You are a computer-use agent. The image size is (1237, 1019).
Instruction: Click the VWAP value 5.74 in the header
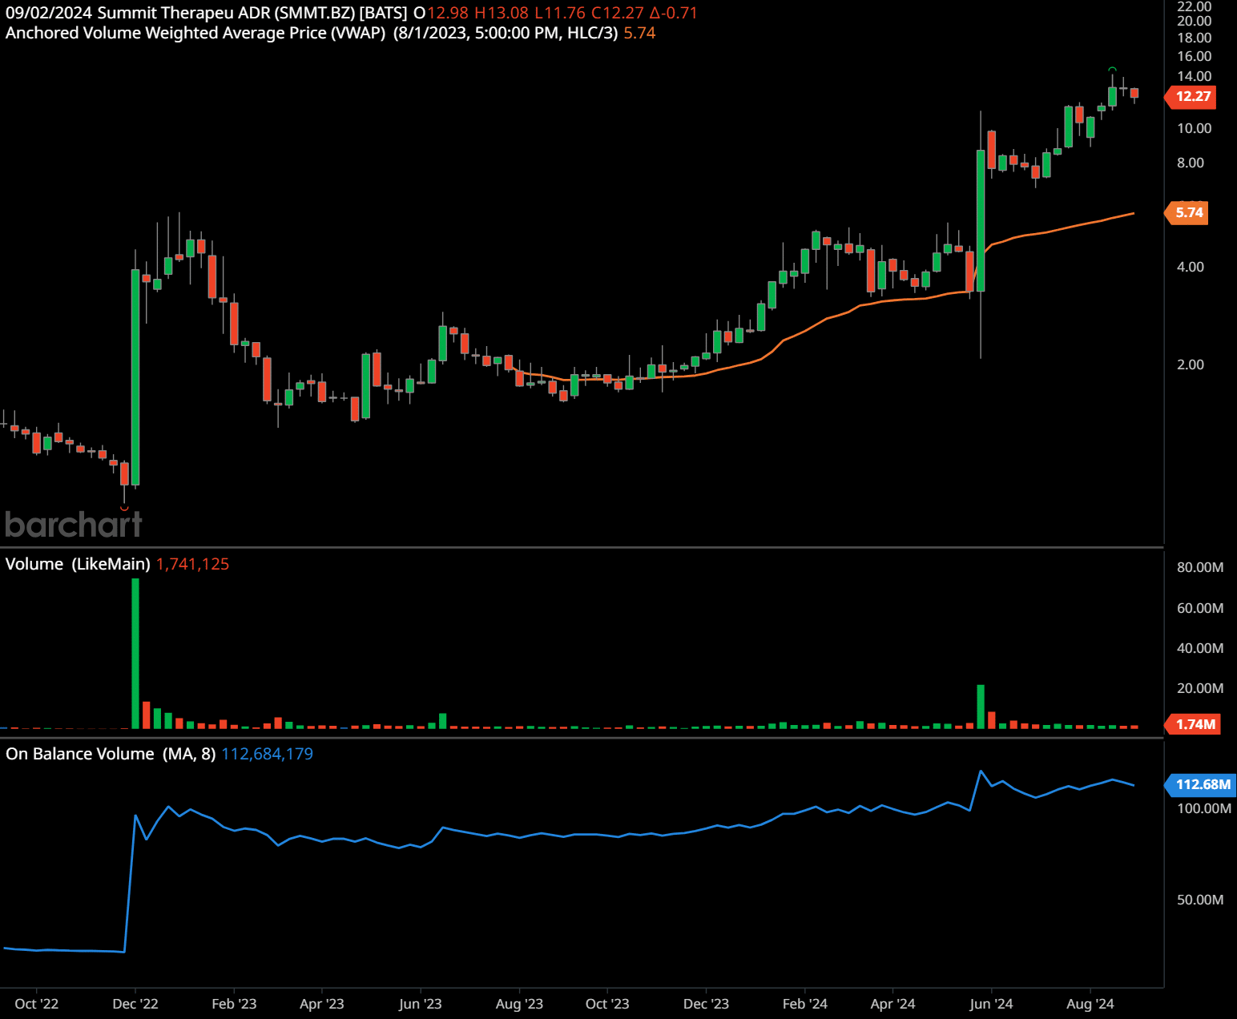point(639,33)
